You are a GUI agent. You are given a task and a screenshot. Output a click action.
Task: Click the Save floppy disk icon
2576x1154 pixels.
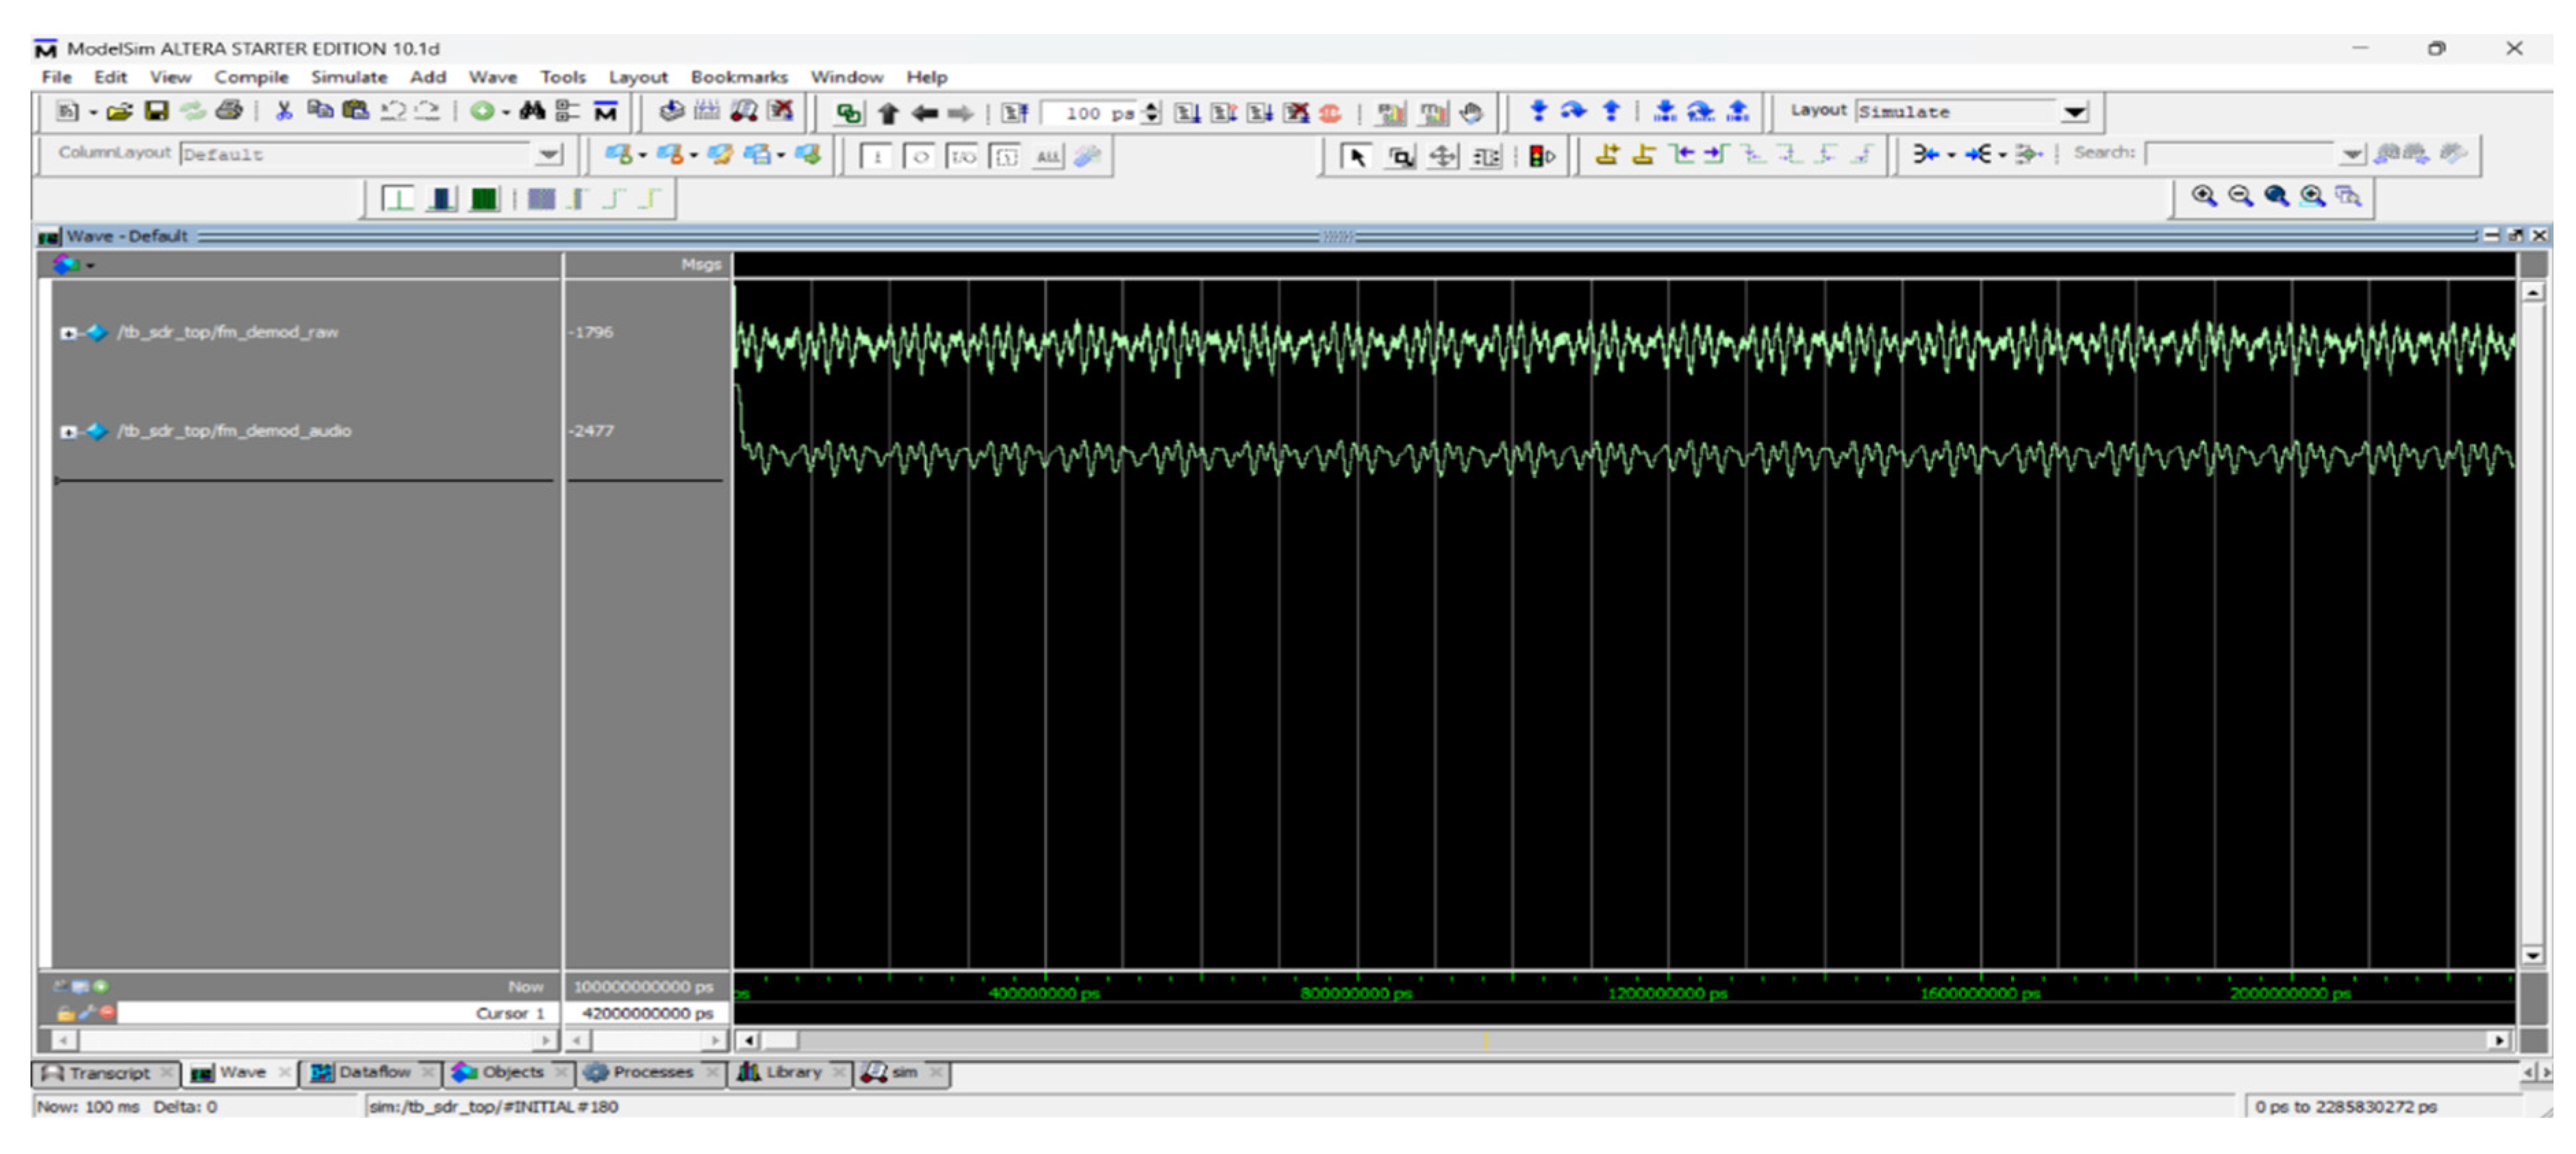click(x=156, y=111)
